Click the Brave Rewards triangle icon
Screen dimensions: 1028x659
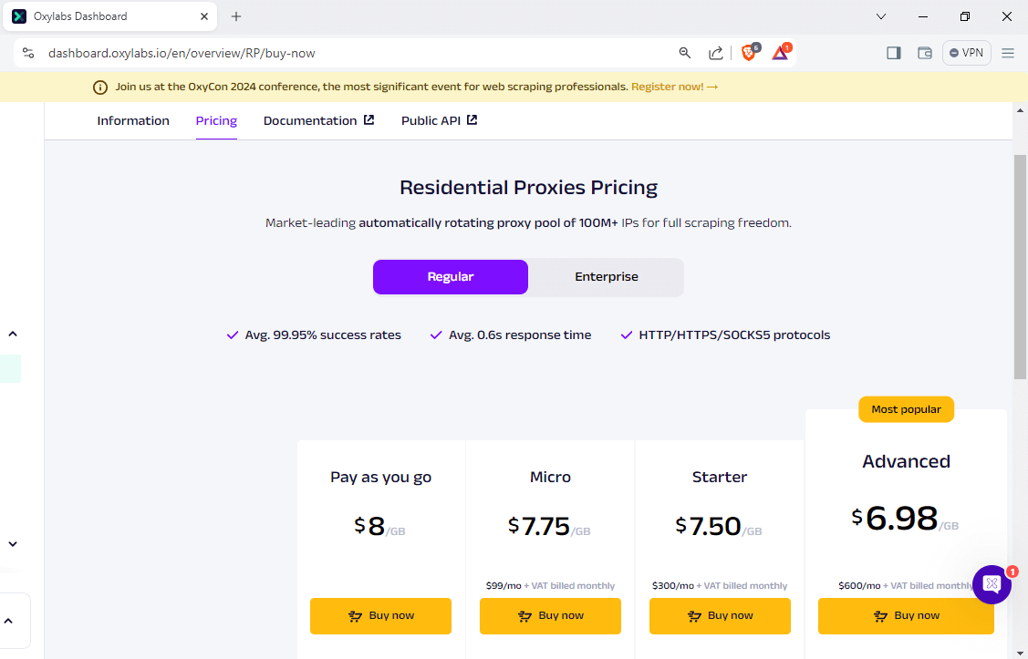pos(780,53)
